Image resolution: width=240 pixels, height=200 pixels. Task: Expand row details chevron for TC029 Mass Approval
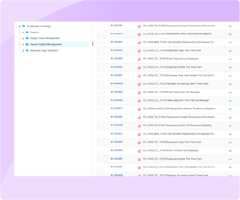coord(230,101)
